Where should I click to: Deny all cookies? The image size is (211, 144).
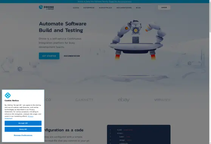pos(23,129)
